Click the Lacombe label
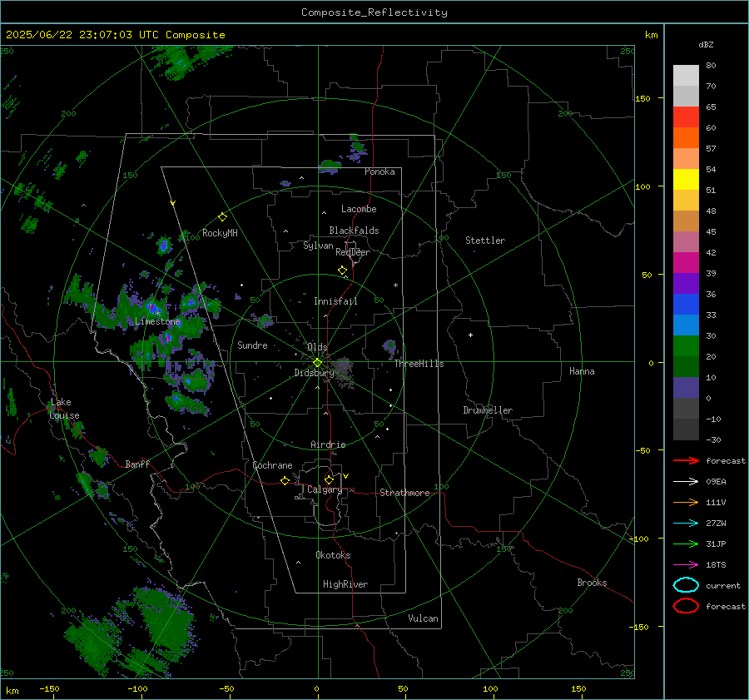The width and height of the screenshot is (749, 700). pyautogui.click(x=359, y=209)
